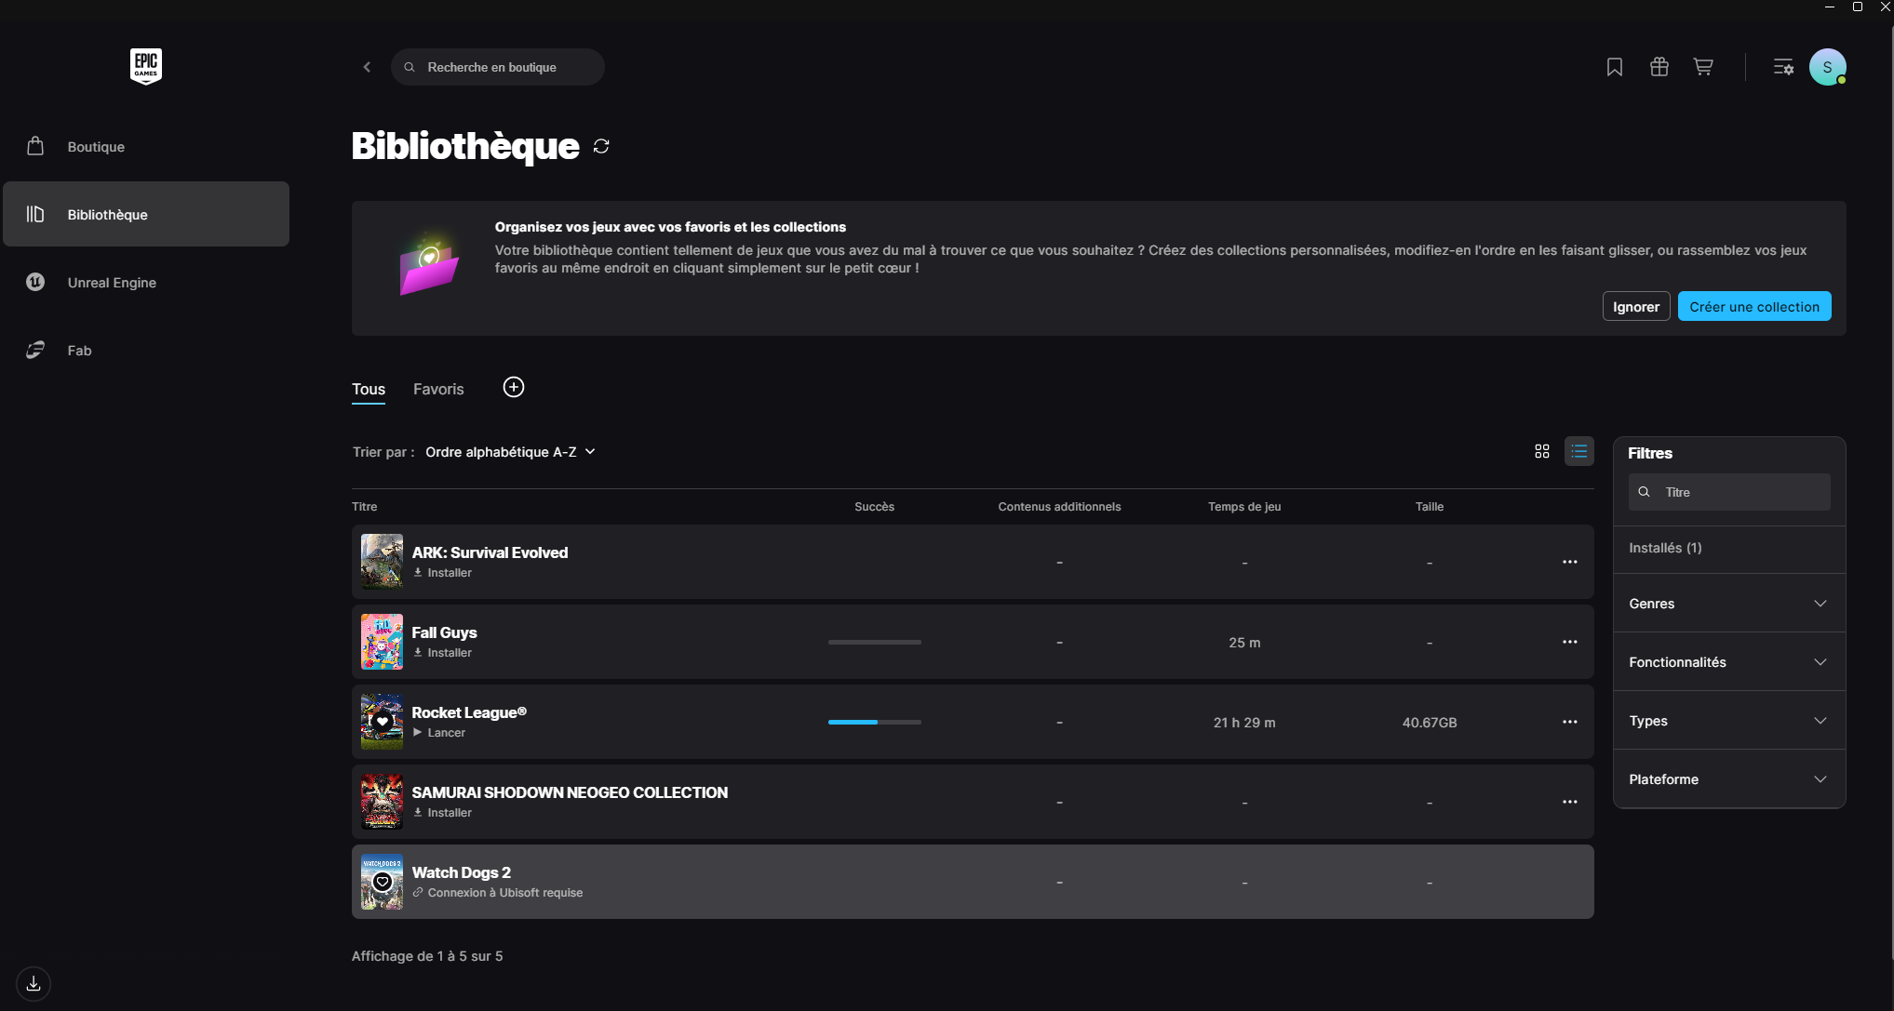Open the shopping cart icon
This screenshot has width=1894, height=1011.
(x=1703, y=67)
